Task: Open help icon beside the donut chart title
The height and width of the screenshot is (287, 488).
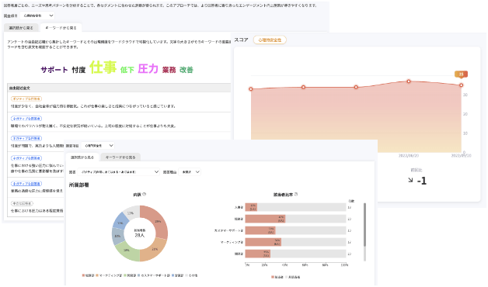Action: pos(144,194)
